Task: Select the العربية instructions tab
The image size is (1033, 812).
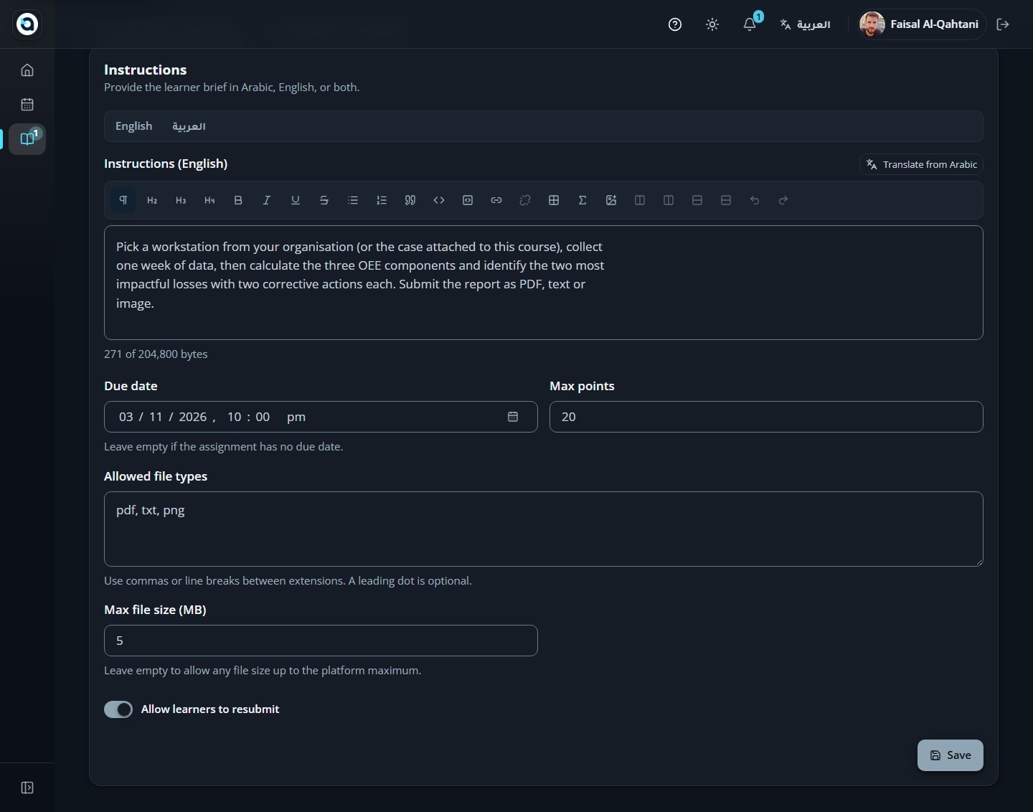Action: pos(189,126)
